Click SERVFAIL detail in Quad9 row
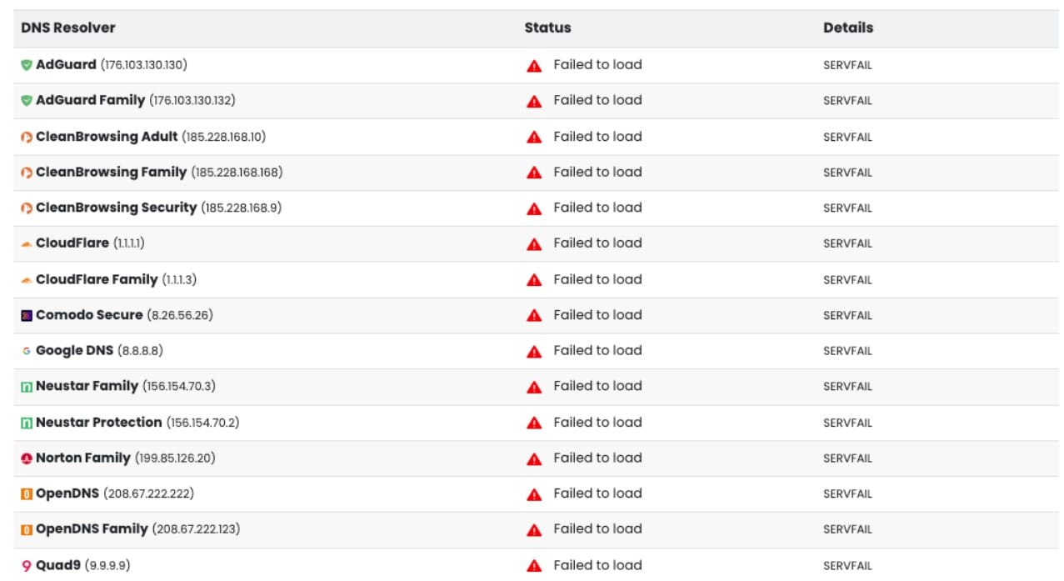Image resolution: width=1064 pixels, height=581 pixels. point(847,566)
